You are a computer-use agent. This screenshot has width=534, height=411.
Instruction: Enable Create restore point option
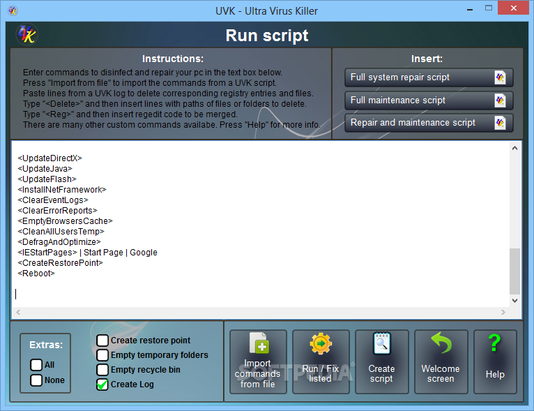102,340
